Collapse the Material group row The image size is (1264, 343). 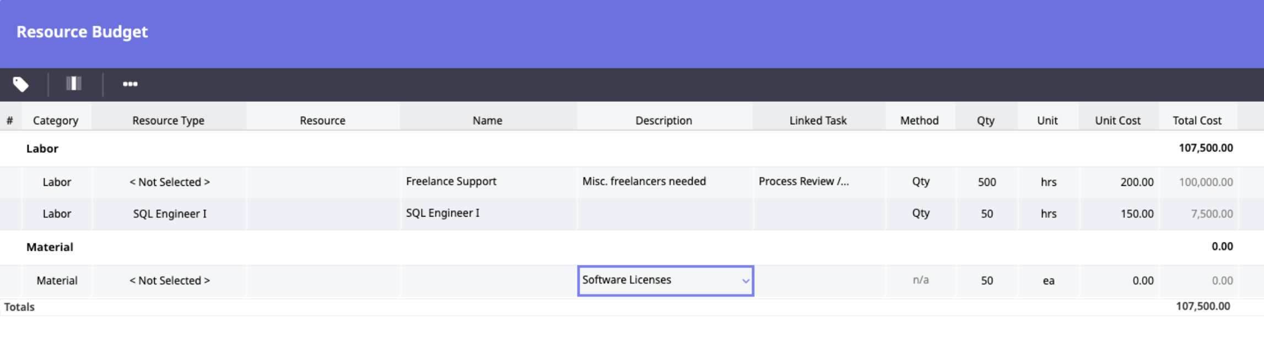click(50, 247)
